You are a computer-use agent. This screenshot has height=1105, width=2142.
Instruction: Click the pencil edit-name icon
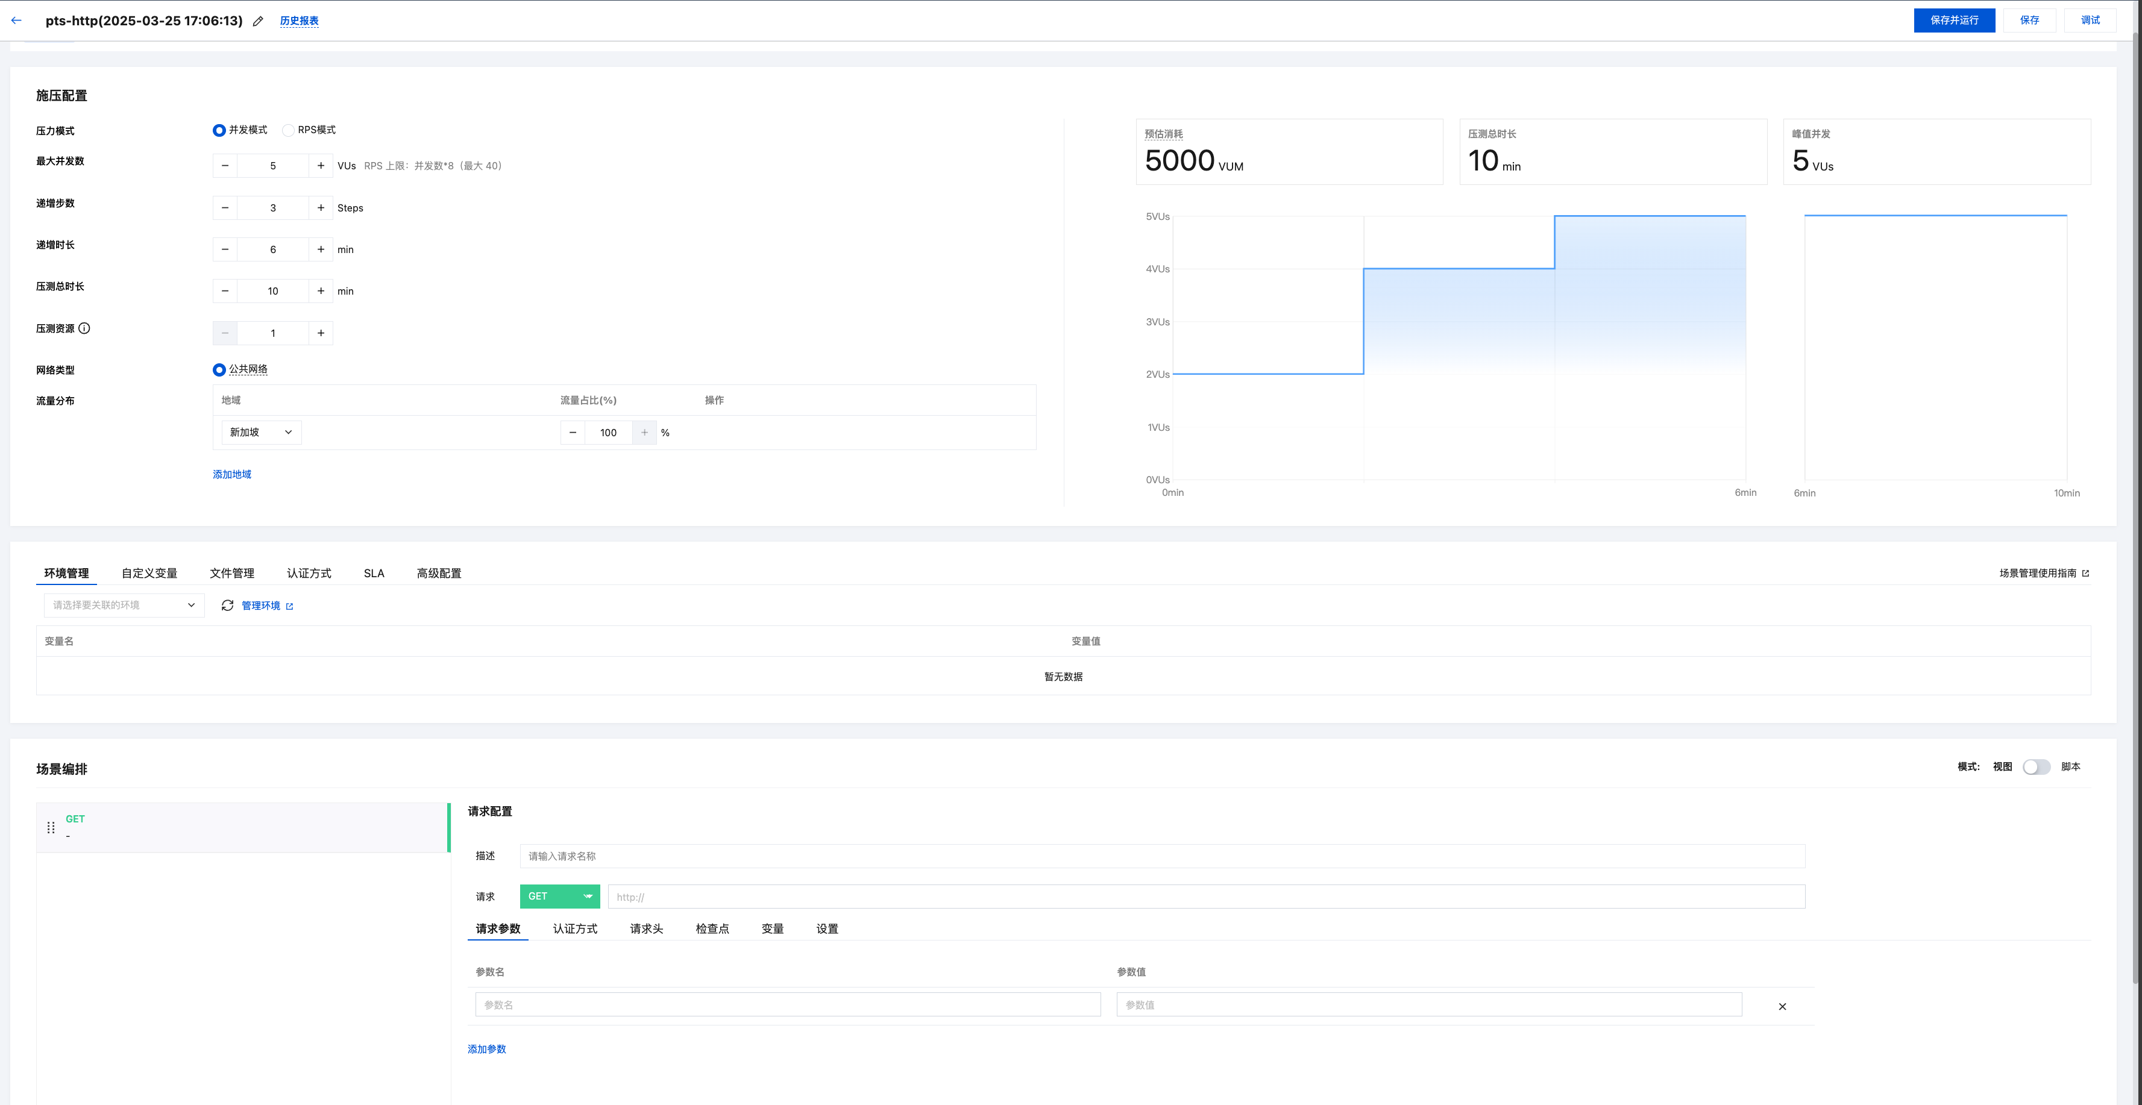click(x=258, y=22)
